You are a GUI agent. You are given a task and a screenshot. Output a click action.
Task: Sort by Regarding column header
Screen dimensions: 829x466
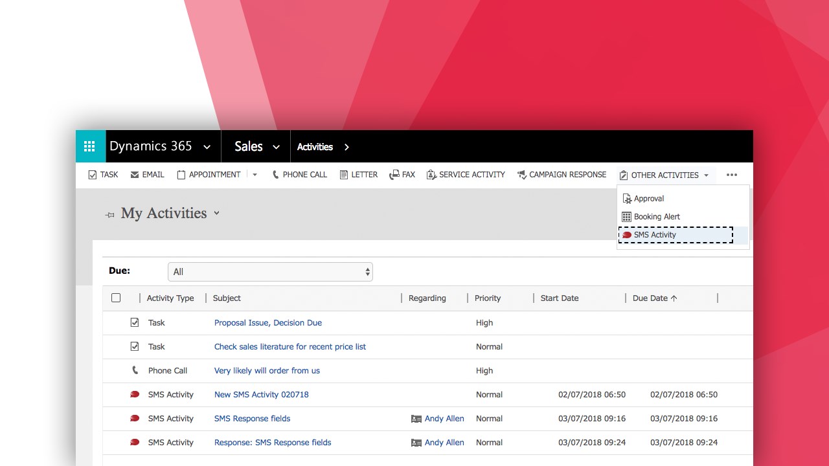pos(427,298)
